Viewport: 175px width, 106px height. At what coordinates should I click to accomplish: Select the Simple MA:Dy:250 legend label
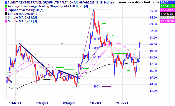pos(23,14)
